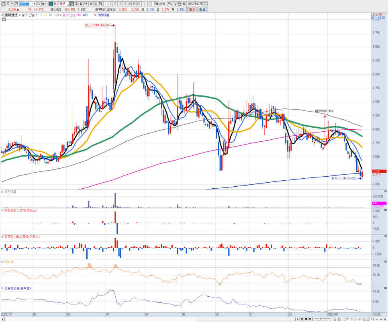
Task: Play chart replay forward
Action: coord(298,319)
